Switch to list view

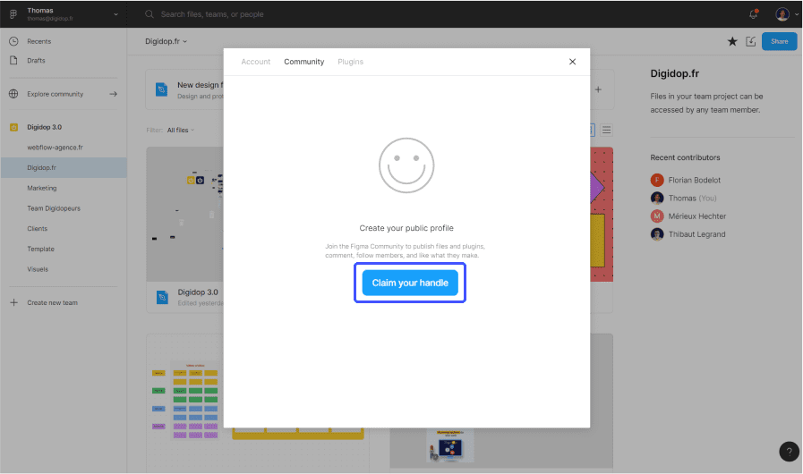pos(606,130)
